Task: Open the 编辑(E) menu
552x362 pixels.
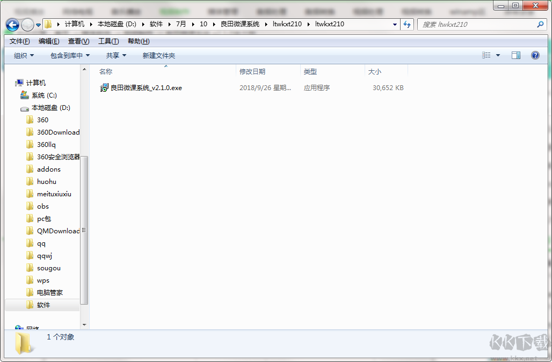Action: coord(48,41)
